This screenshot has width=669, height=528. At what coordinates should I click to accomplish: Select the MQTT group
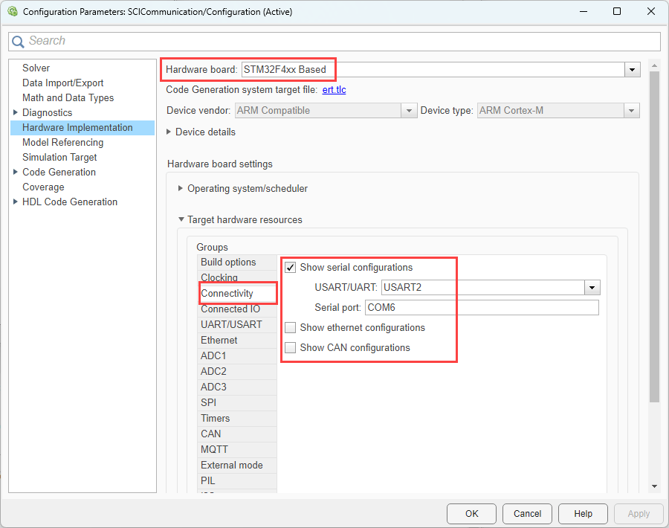[x=237, y=449]
